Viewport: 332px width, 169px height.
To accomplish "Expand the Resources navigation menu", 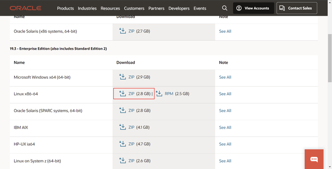I will coord(110,8).
